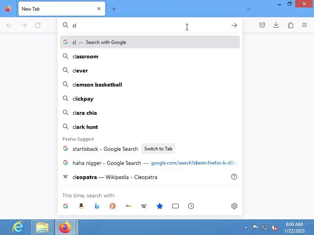Select 'cl — Search with Google' result
The image size is (314, 235).
pyautogui.click(x=150, y=42)
